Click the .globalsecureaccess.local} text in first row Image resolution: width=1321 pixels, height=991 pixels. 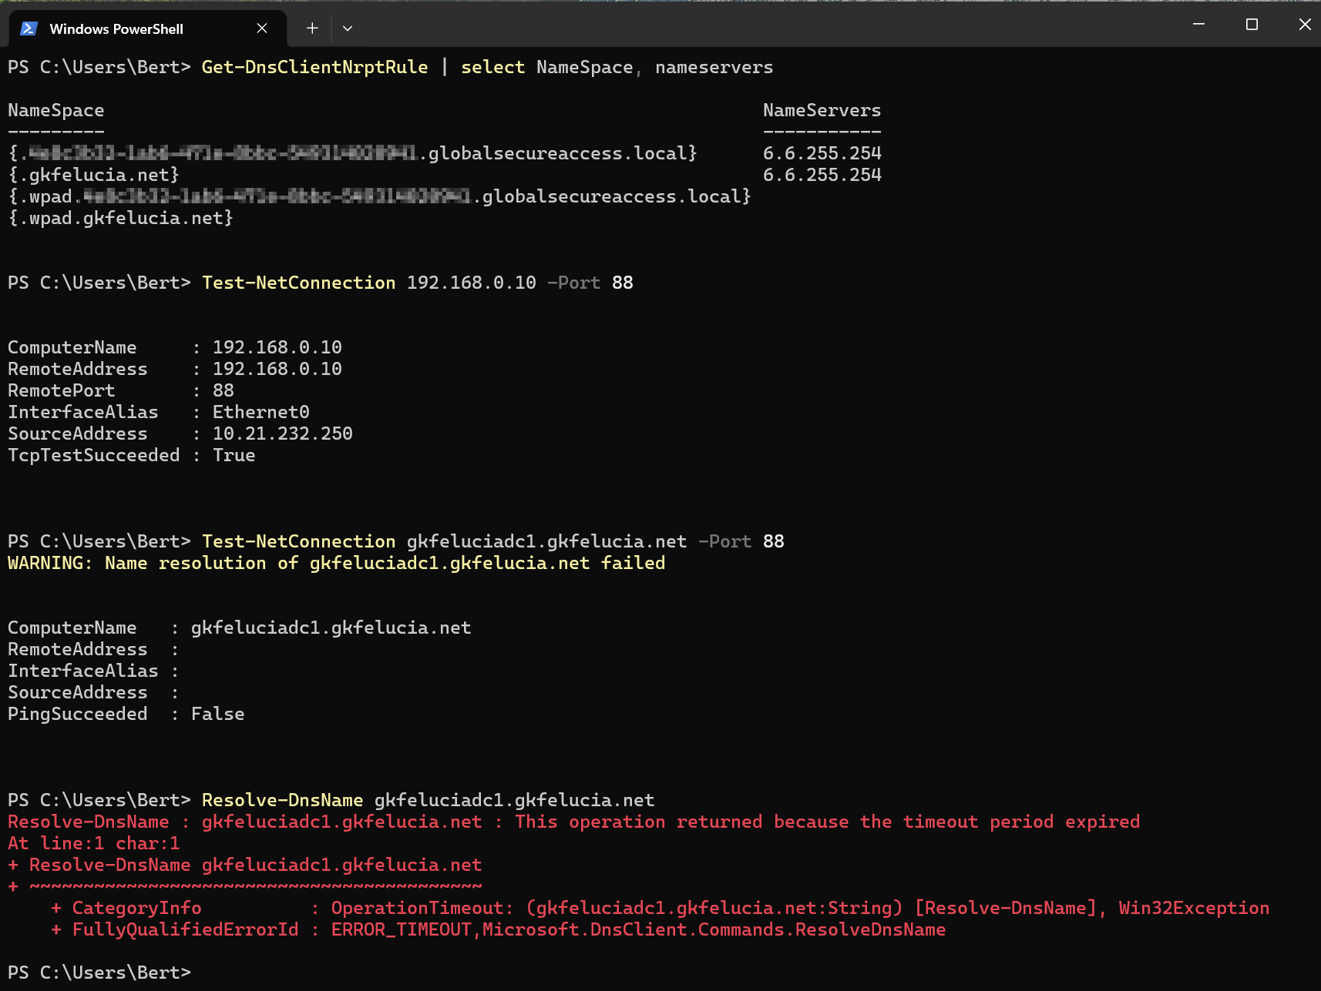tap(558, 154)
